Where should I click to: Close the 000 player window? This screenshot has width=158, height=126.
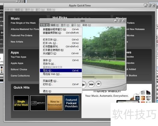[124, 21]
